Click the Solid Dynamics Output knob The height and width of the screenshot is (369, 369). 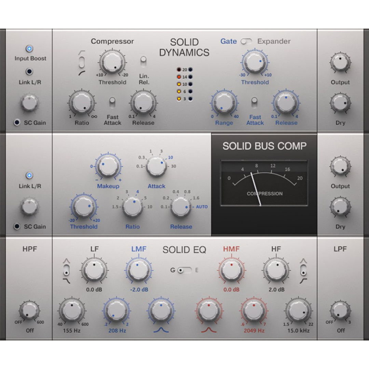coord(340,63)
